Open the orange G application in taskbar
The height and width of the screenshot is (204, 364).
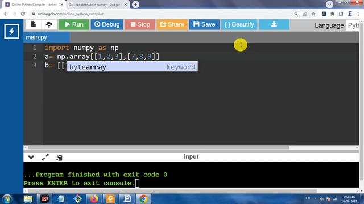(x=110, y=199)
